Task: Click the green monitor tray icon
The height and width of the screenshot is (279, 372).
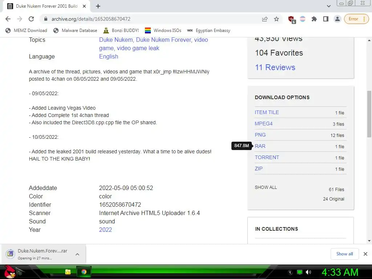Action: point(300,272)
